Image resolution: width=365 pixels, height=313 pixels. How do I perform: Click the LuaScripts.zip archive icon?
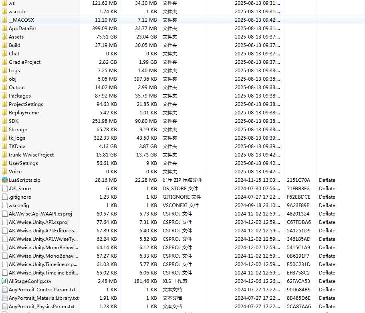(5, 180)
